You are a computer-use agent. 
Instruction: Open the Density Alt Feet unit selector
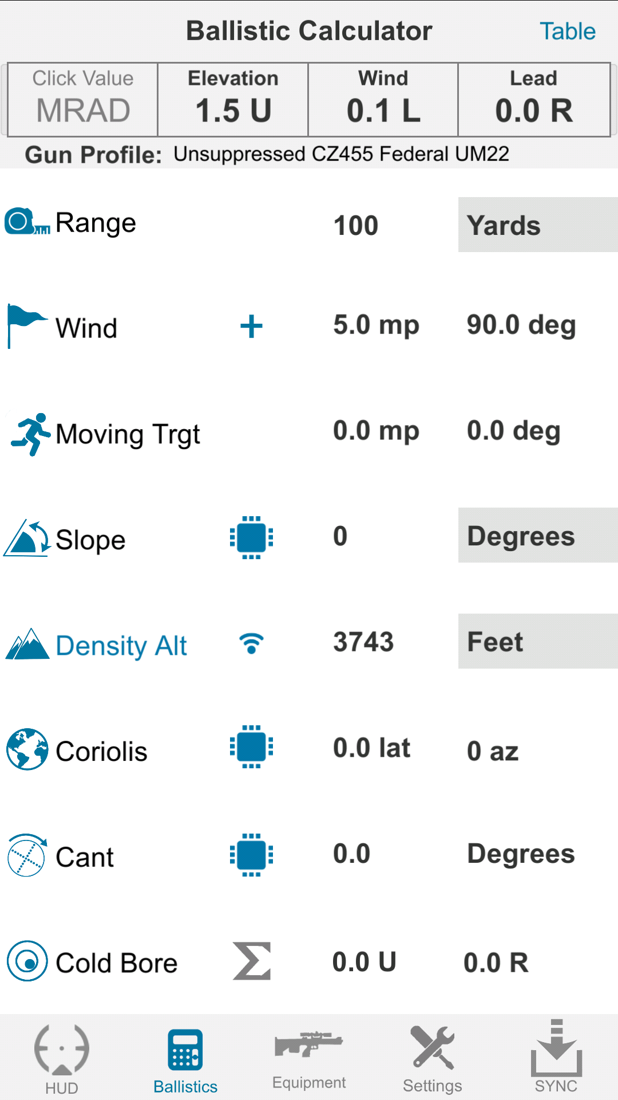[x=538, y=641]
